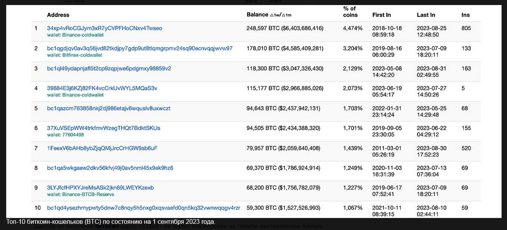
Task: Select balance 118,300 BTC ($3,047,326,430)
Action: pyautogui.click(x=285, y=68)
